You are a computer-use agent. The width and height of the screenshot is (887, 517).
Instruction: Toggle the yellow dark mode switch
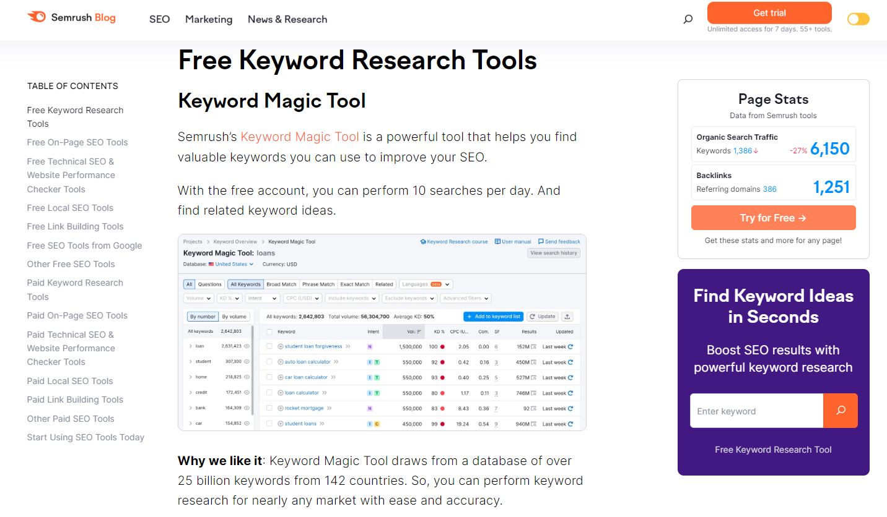click(x=859, y=19)
